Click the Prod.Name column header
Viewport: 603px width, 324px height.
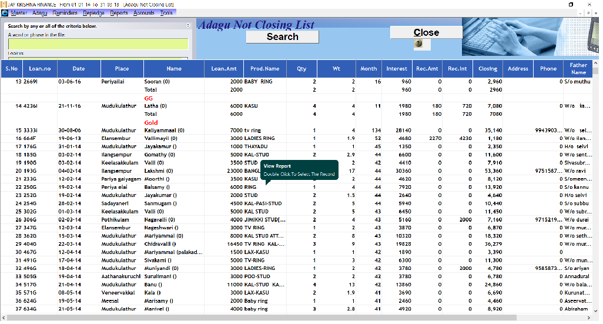point(265,69)
